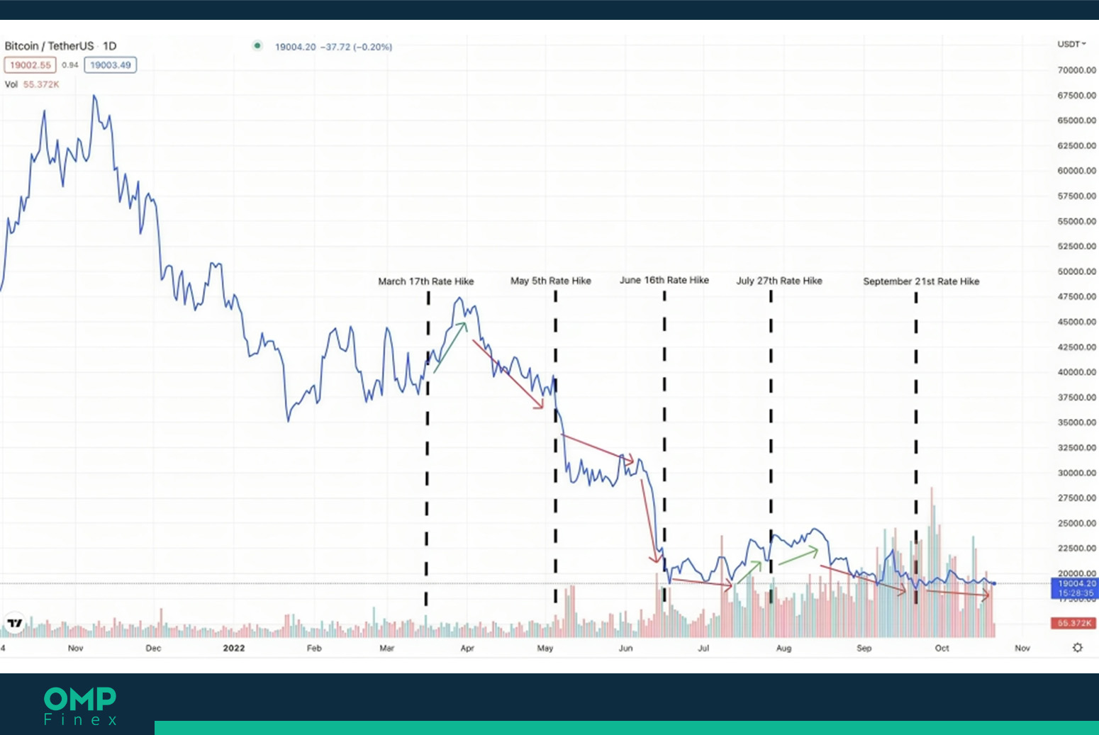Open the chart settings gear icon
Screen dimensions: 1099x735
1078,647
